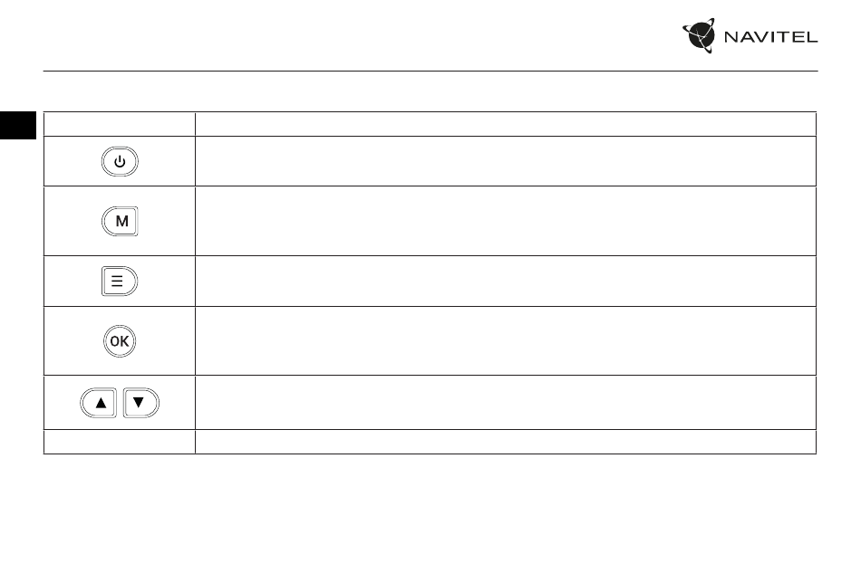This screenshot has width=861, height=573.
Task: Open the menu button icon with three lines
Action: point(120,282)
